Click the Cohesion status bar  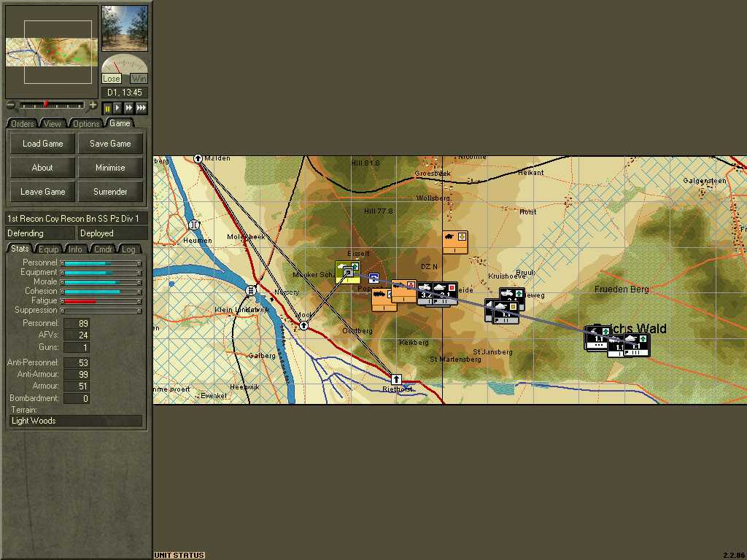pyautogui.click(x=101, y=292)
